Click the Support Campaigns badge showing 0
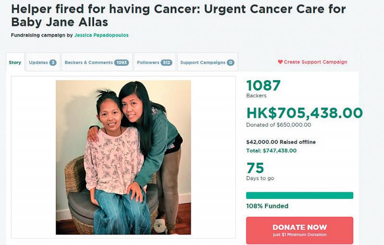Image resolution: width=384 pixels, height=245 pixels. point(230,63)
